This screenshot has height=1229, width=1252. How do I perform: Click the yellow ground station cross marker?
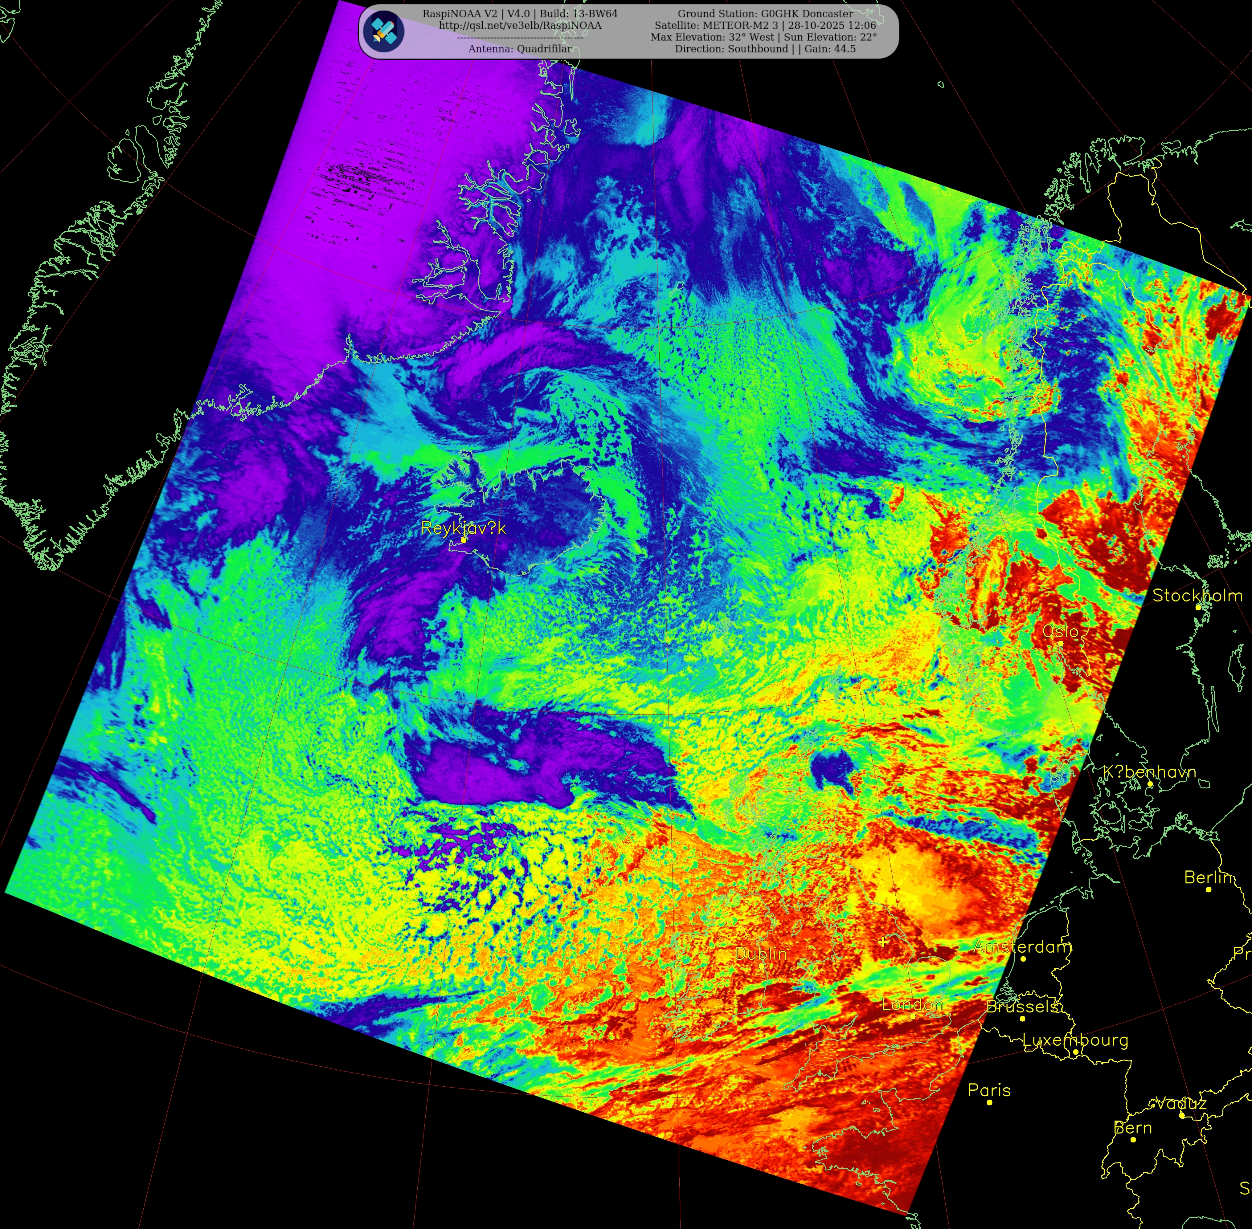coord(883,942)
